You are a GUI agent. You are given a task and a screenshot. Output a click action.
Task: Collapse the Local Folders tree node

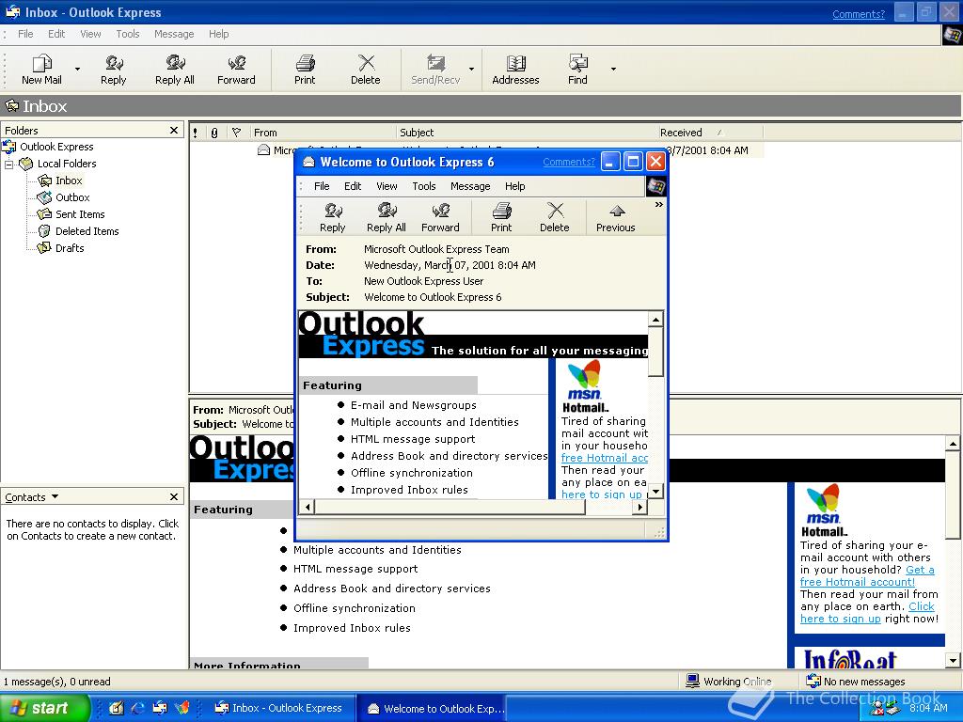coord(9,164)
